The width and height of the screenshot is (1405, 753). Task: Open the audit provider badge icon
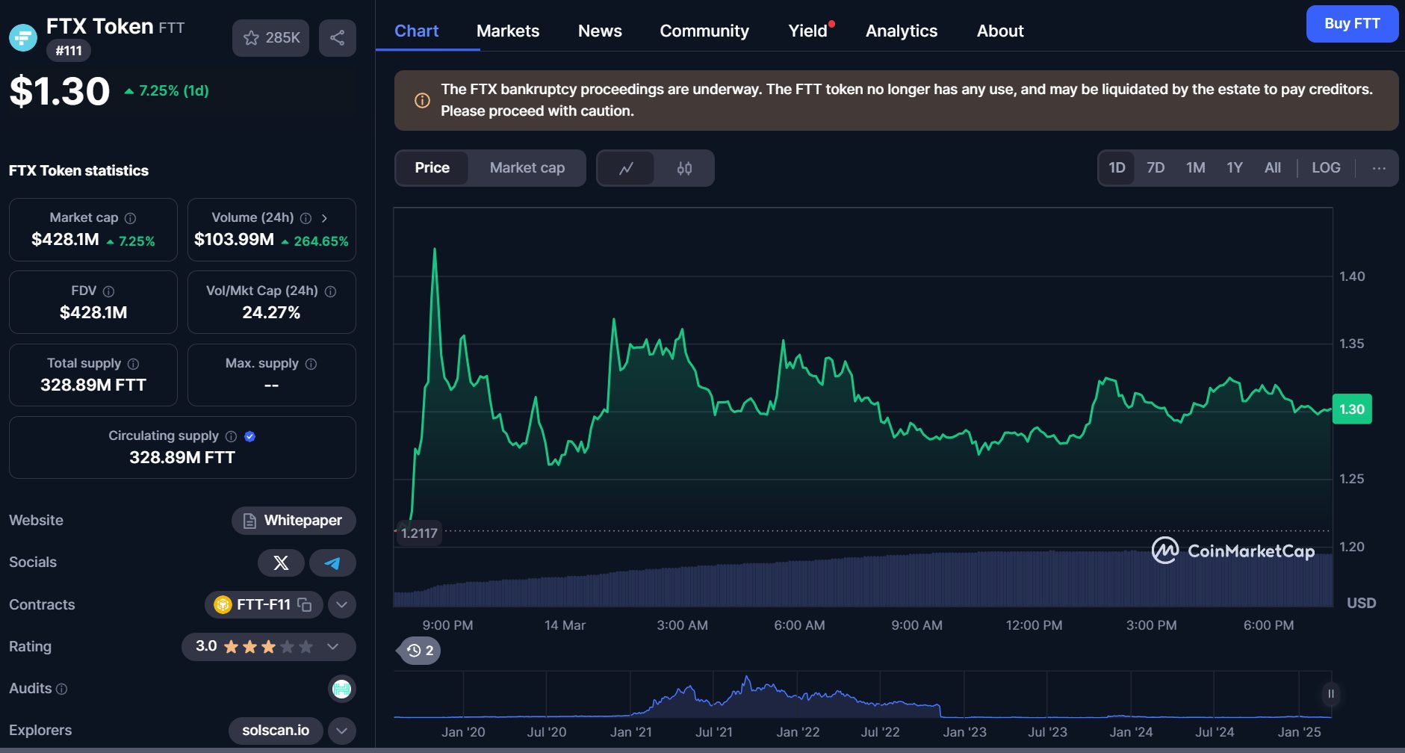(341, 689)
